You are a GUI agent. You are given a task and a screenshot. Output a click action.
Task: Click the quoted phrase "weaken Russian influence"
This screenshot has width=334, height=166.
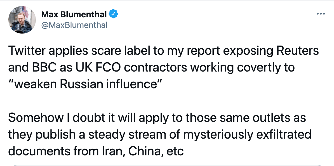point(86,84)
